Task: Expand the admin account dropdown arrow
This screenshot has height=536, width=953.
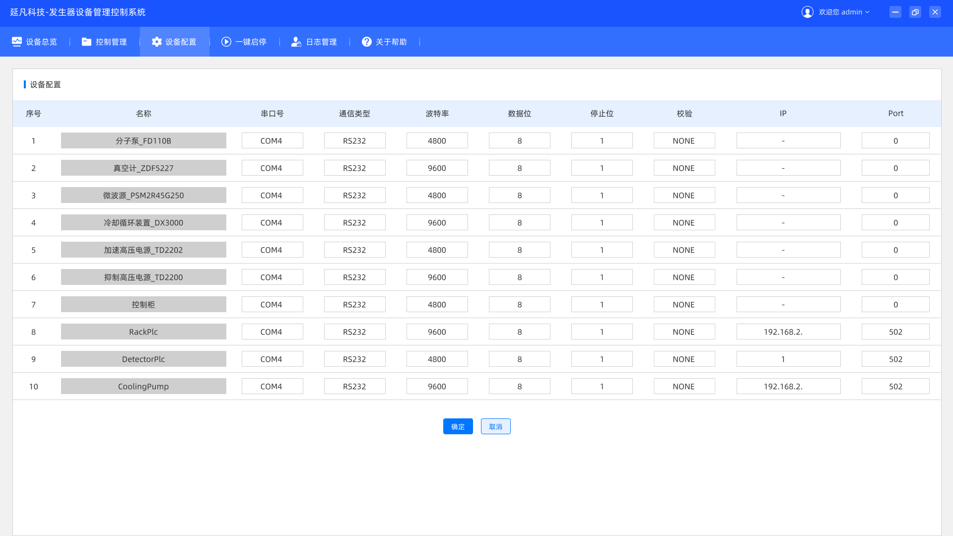Action: point(867,12)
